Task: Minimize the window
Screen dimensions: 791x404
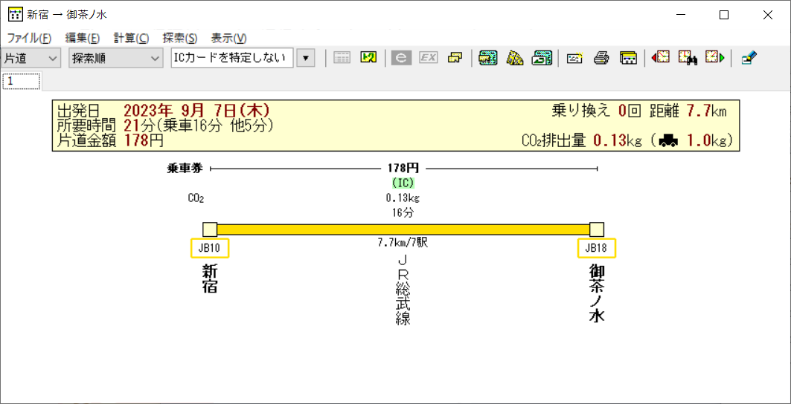Action: 680,15
